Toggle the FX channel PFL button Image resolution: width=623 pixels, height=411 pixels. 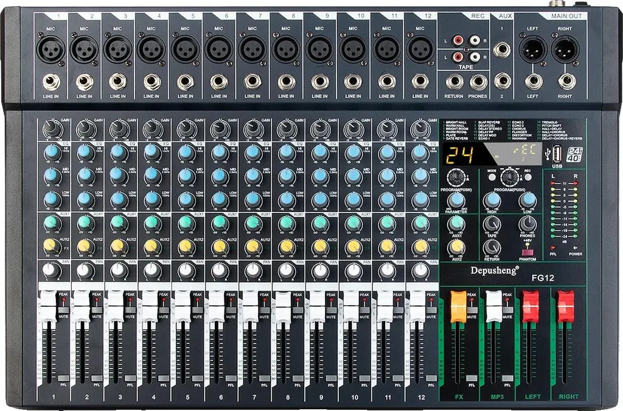[472, 378]
